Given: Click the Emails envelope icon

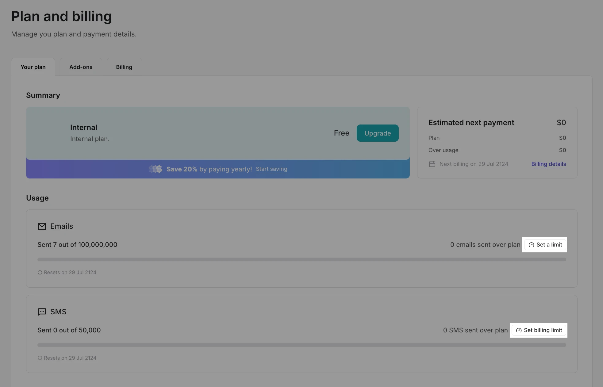Looking at the screenshot, I should pos(42,226).
